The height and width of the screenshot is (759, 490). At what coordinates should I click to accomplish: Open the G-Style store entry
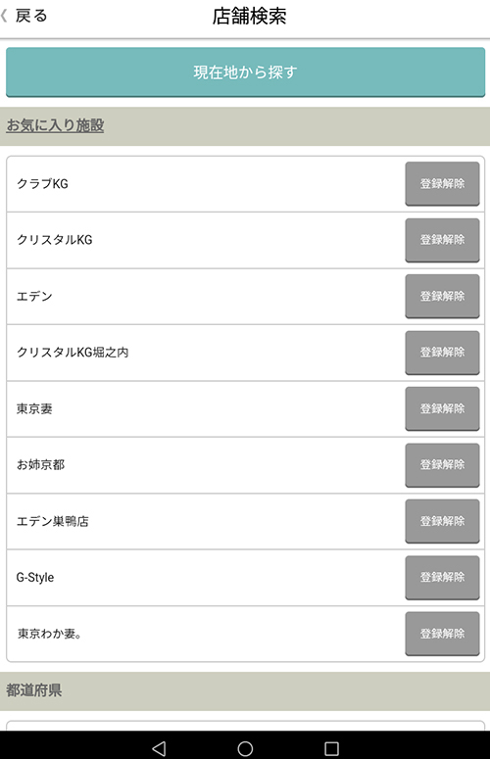[206, 578]
